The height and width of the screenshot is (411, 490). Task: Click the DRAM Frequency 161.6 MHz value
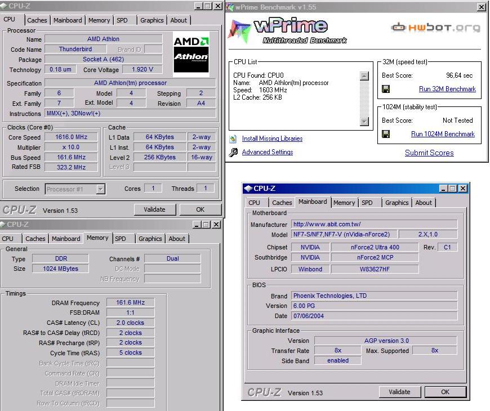point(131,303)
